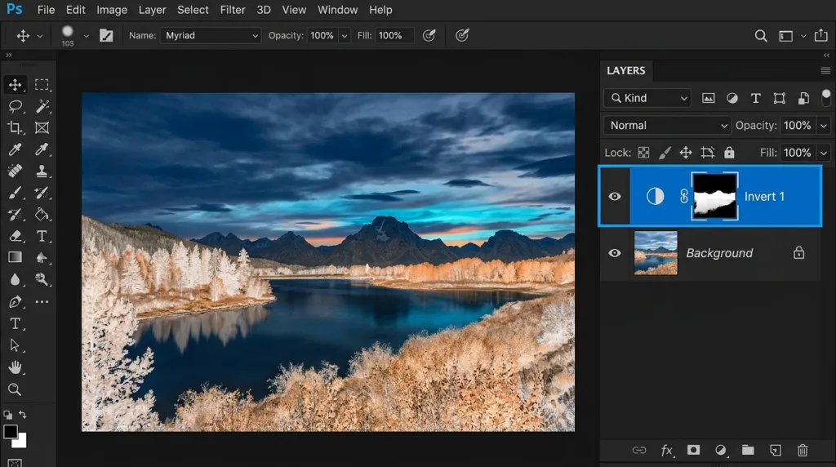Screen dimensions: 836x467
Task: Open the Image menu
Action: [112, 10]
